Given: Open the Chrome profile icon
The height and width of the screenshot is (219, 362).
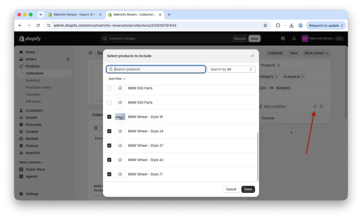Looking at the screenshot, I should click(300, 25).
